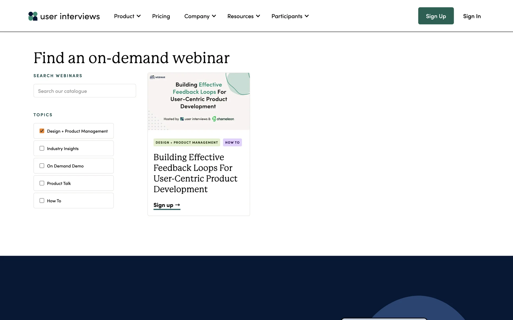Check the On Demand Demo checkbox
The height and width of the screenshot is (320, 513).
(x=42, y=166)
